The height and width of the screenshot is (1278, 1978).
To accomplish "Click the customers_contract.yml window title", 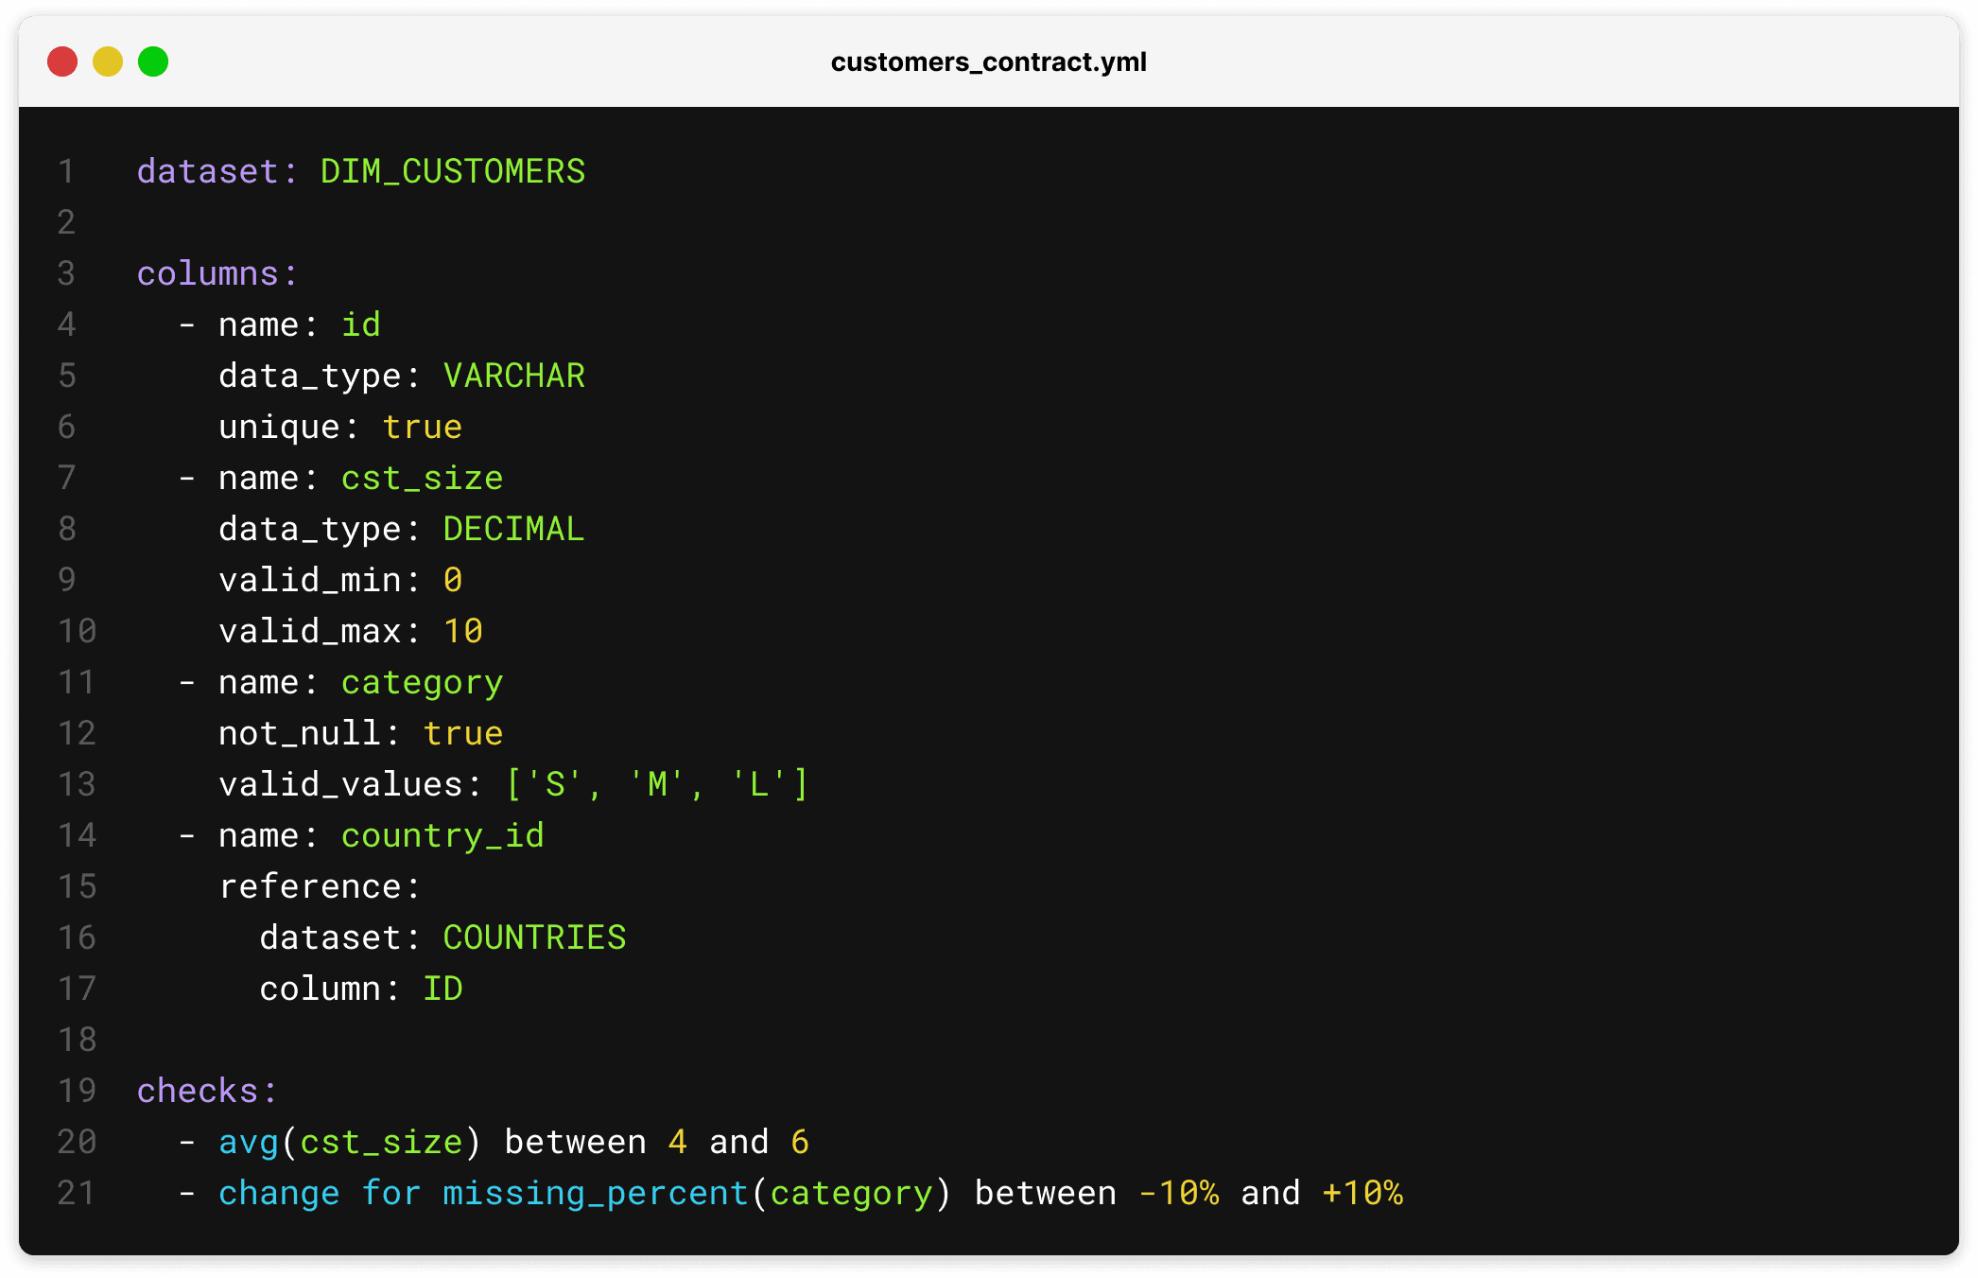I will pyautogui.click(x=988, y=61).
